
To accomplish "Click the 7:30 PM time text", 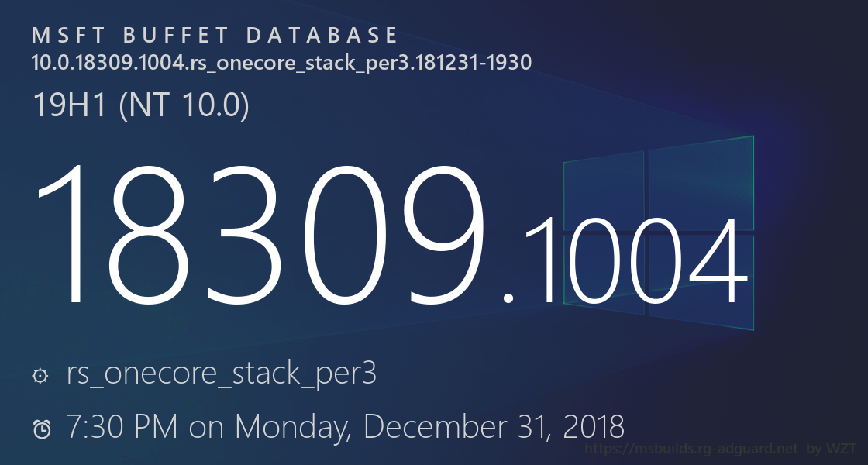I will pyautogui.click(x=122, y=426).
